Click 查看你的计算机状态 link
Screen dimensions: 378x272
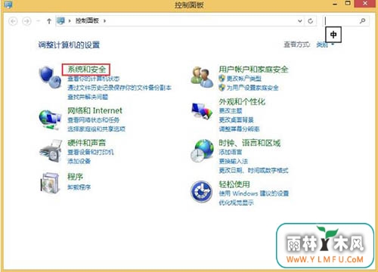pyautogui.click(x=94, y=79)
